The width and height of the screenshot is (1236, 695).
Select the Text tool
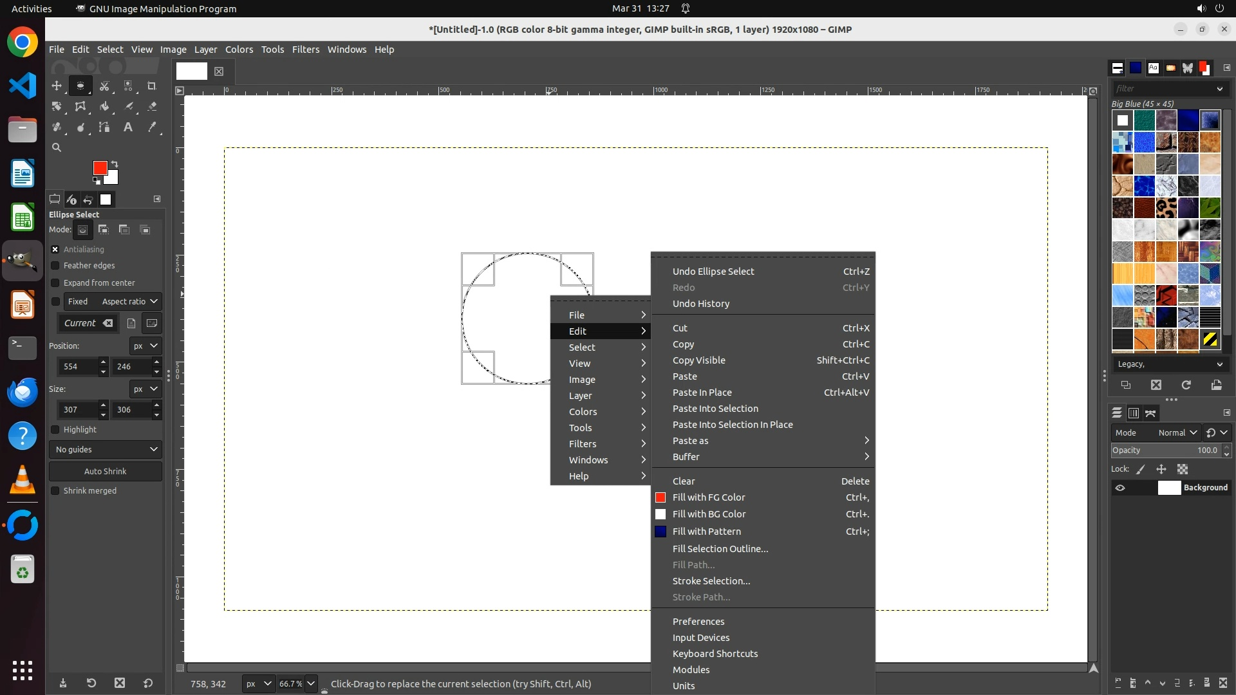point(128,127)
